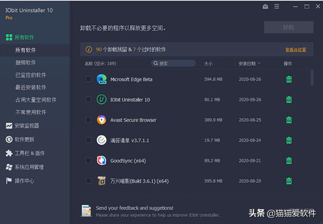Sort by 大小 column header
Screen dimensions: 323x224
(x=208, y=64)
